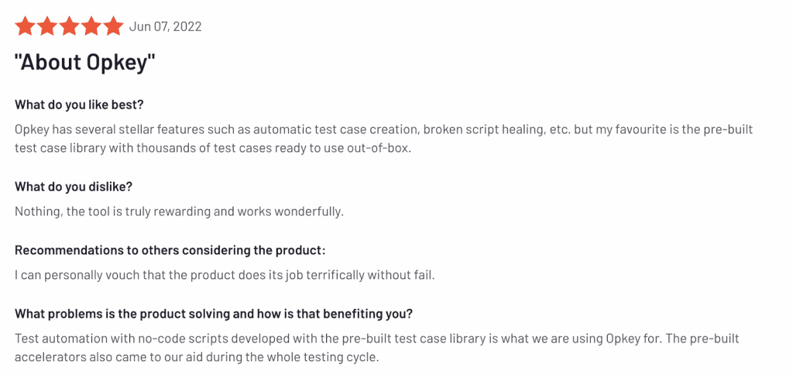Click the "I can personally vouch" recommendation text

pos(225,274)
